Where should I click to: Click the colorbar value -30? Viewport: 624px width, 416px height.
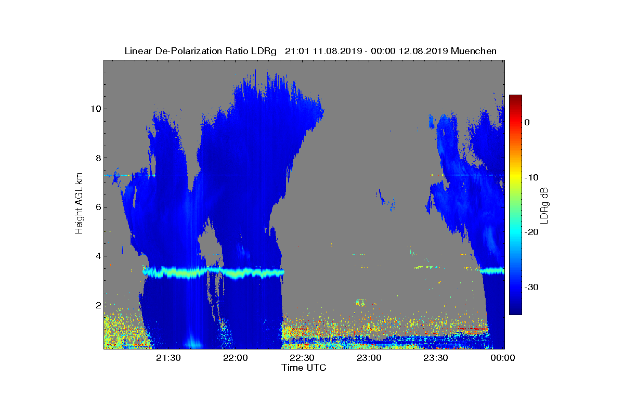pyautogui.click(x=531, y=288)
